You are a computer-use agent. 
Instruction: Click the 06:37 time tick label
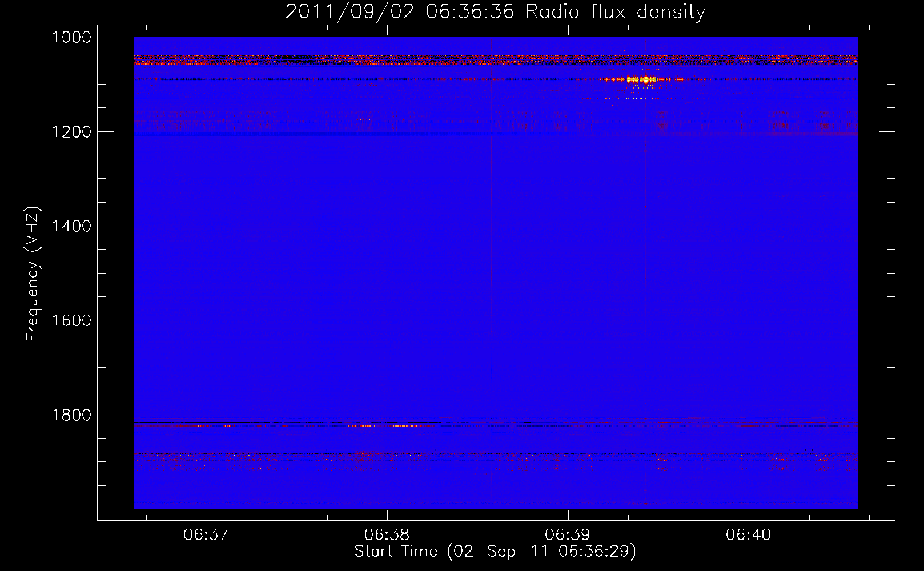[x=206, y=534]
